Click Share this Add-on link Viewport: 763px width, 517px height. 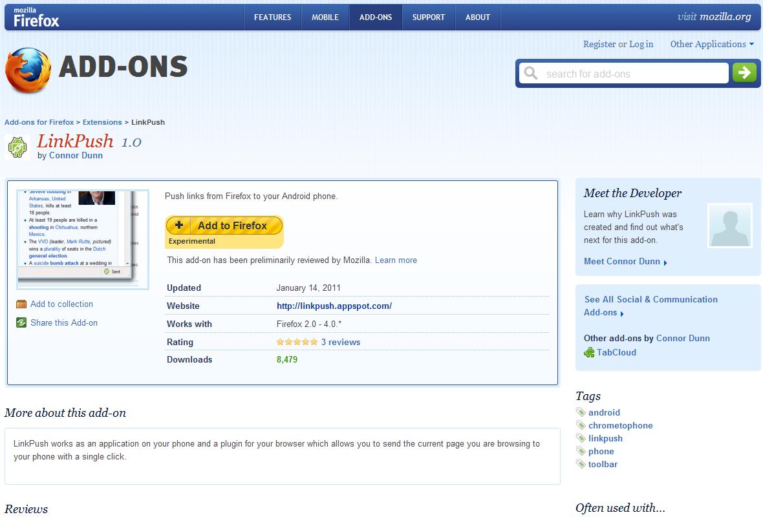click(64, 322)
